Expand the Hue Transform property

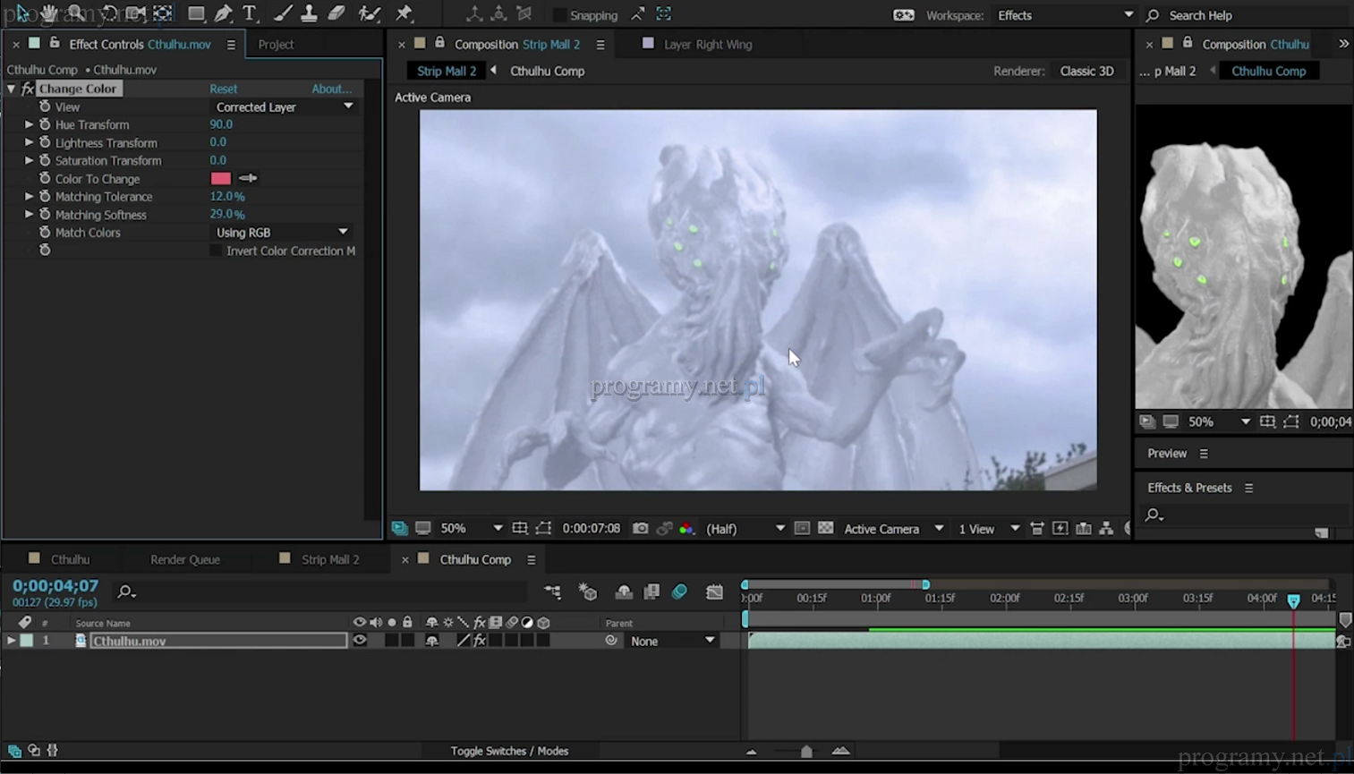coord(29,124)
